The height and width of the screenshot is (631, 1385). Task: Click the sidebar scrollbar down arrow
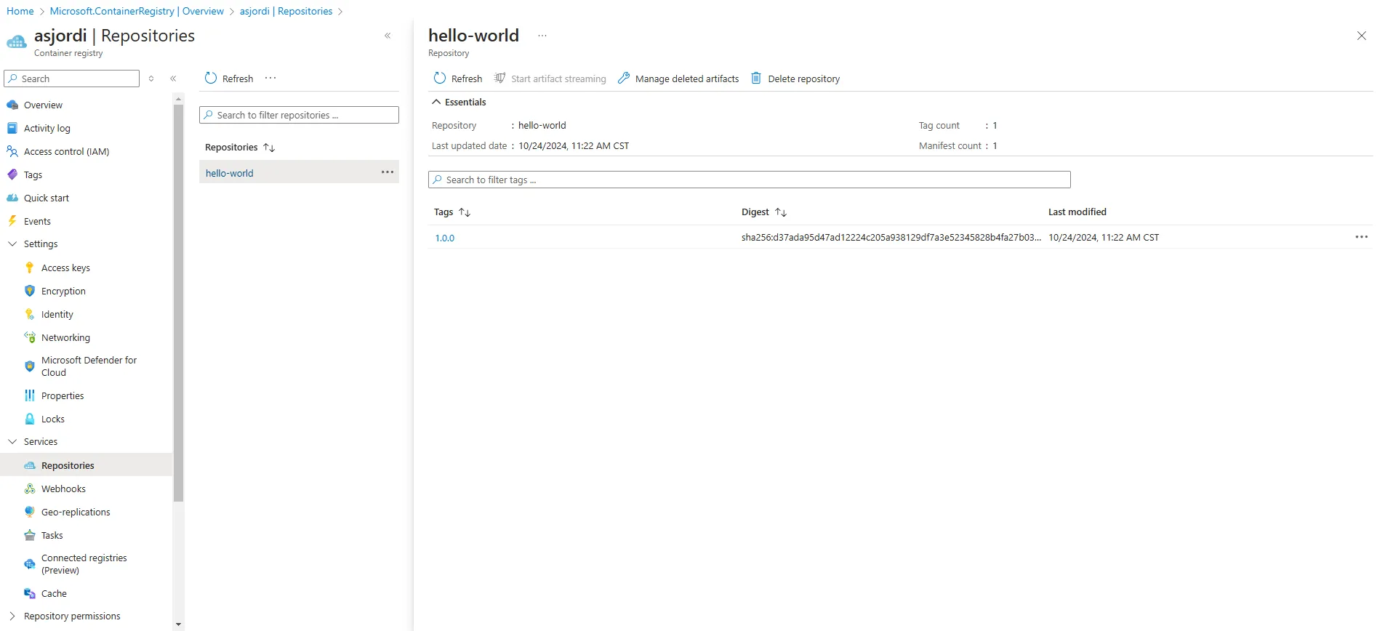(179, 624)
